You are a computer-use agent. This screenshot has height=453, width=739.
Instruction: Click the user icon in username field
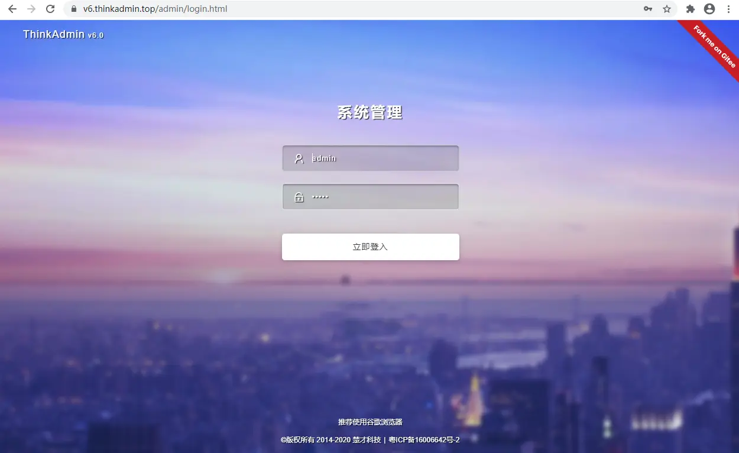coord(299,158)
